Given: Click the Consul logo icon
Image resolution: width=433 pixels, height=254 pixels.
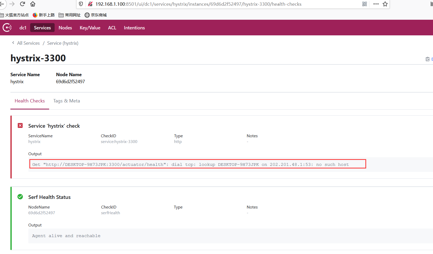Looking at the screenshot, I should click(7, 28).
